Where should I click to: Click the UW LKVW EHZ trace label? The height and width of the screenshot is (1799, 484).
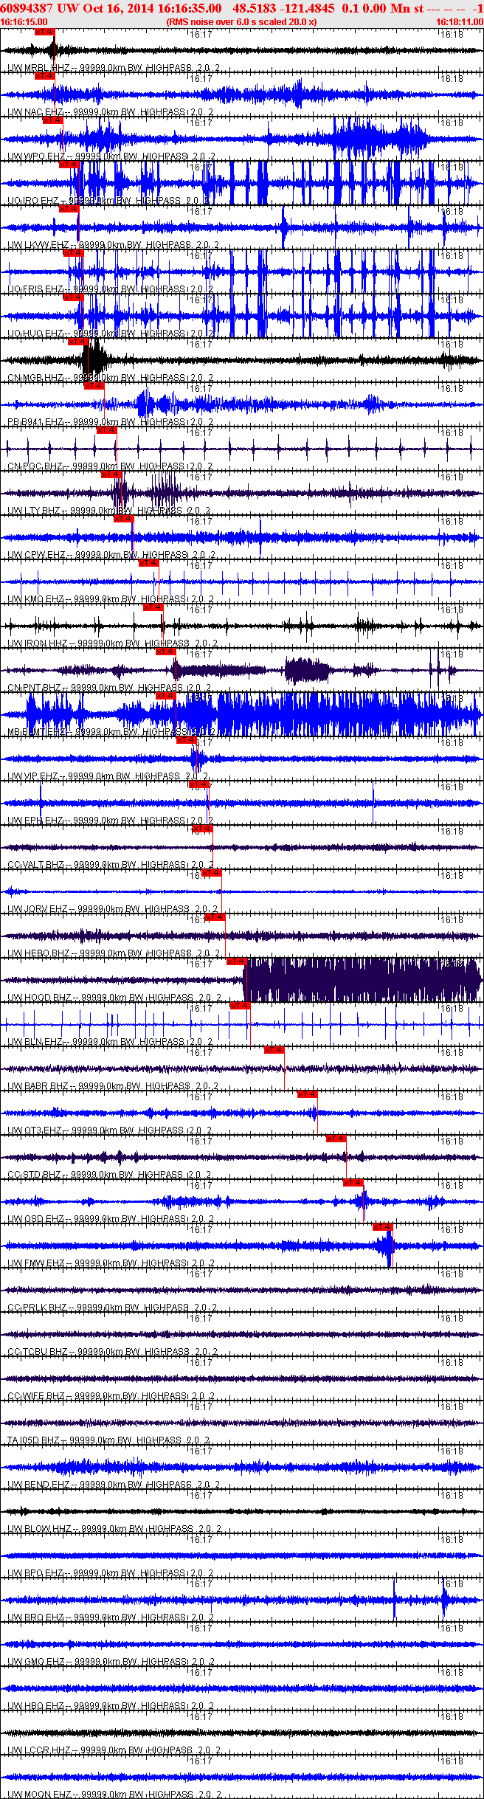[114, 245]
